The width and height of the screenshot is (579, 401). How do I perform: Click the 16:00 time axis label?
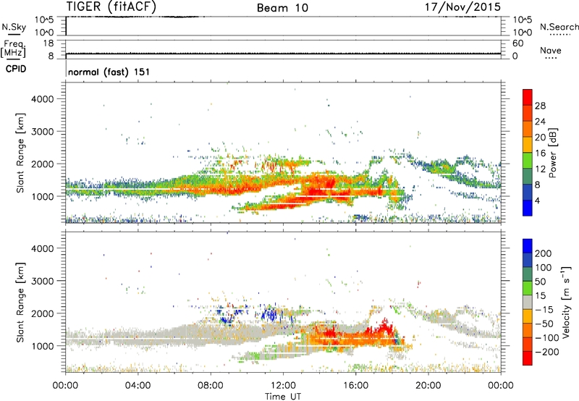pyautogui.click(x=355, y=386)
